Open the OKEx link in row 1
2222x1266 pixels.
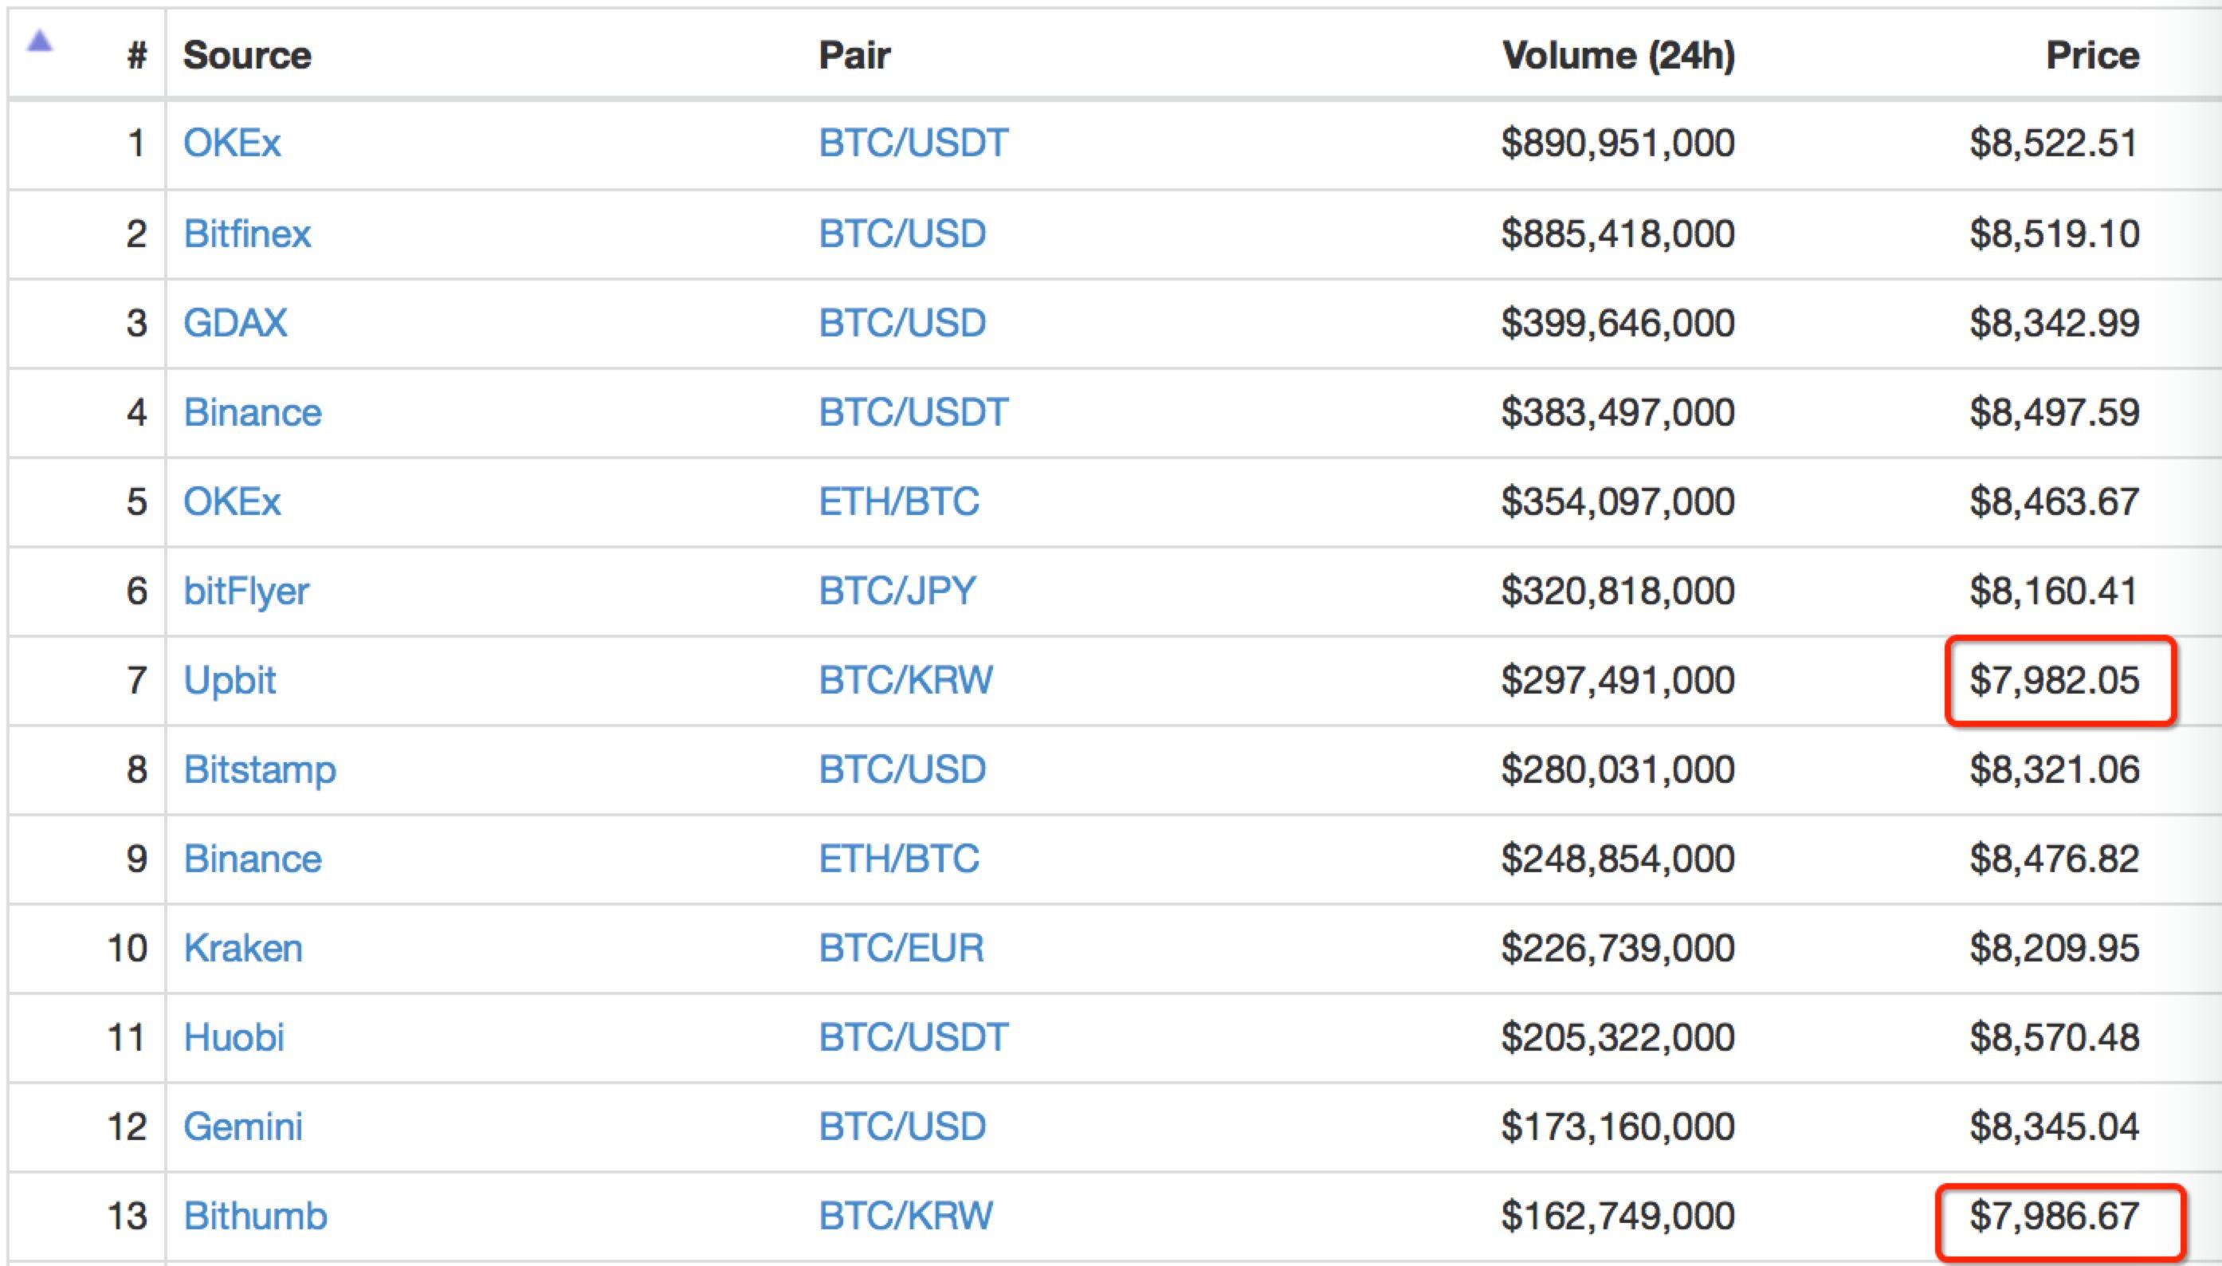(x=232, y=143)
